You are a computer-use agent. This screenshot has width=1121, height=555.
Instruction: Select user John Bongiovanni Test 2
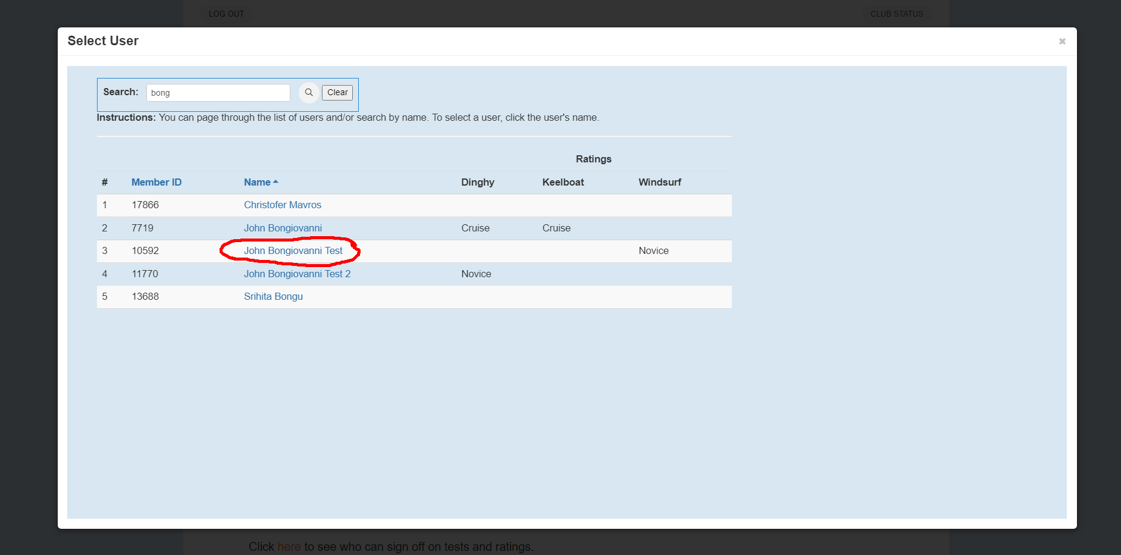pos(297,274)
